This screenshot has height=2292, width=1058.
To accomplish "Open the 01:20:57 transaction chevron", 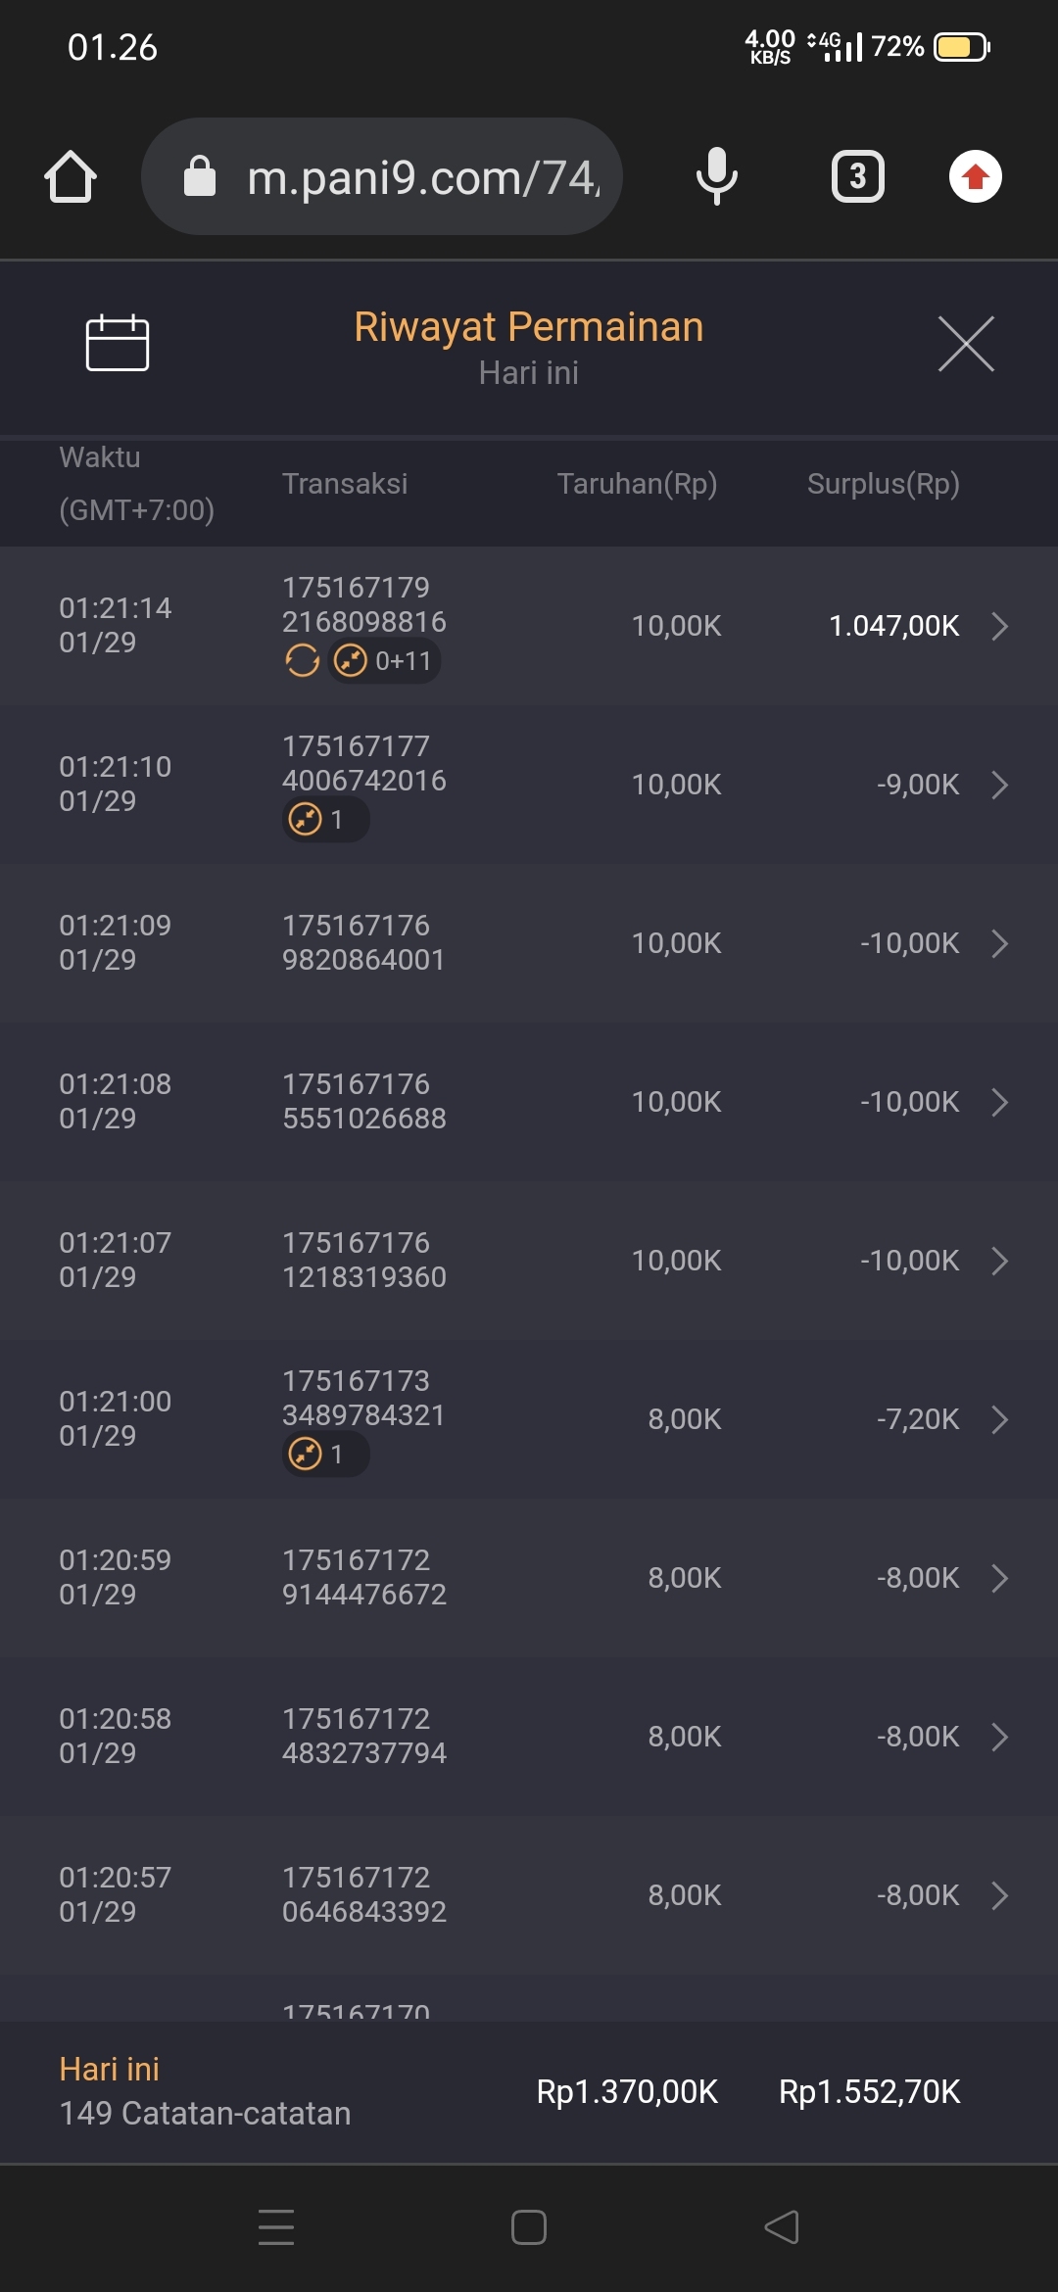I will click(999, 1895).
